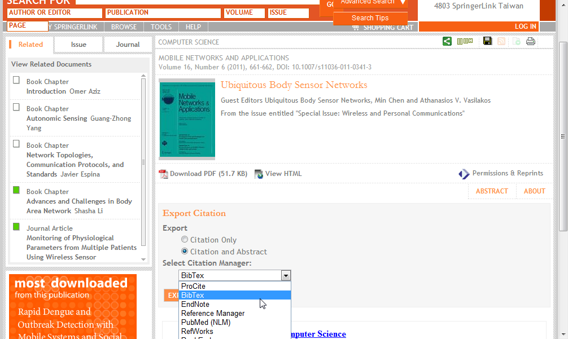Open the Journal tab
The width and height of the screenshot is (568, 339).
tap(128, 45)
